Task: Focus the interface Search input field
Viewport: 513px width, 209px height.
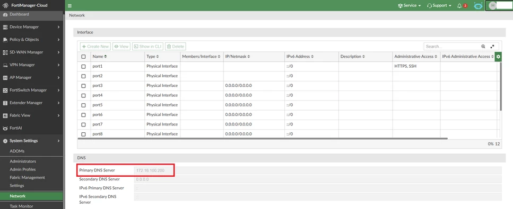Action: [x=451, y=47]
